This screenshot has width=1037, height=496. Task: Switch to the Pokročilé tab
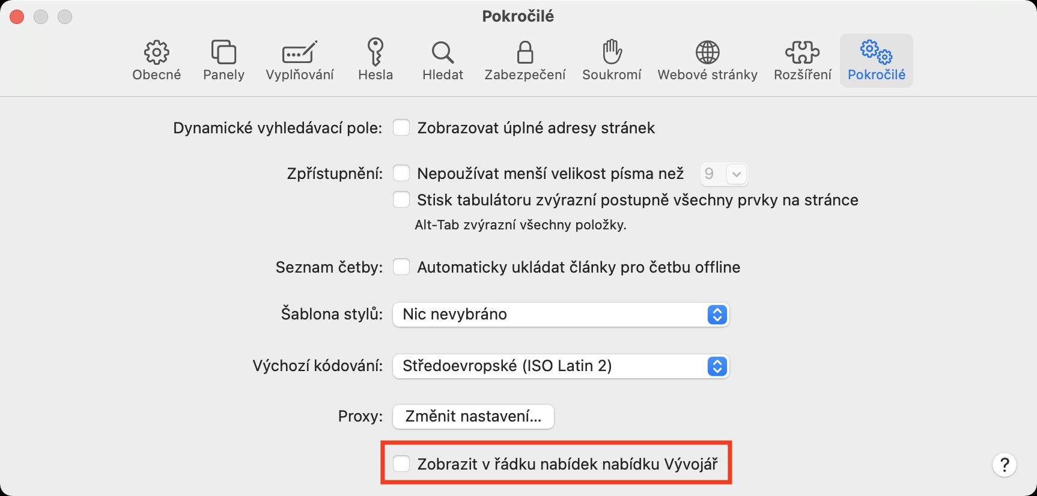[876, 60]
